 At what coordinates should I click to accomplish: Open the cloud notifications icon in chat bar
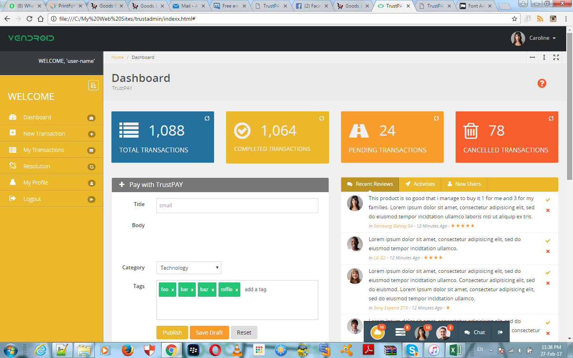click(x=378, y=332)
